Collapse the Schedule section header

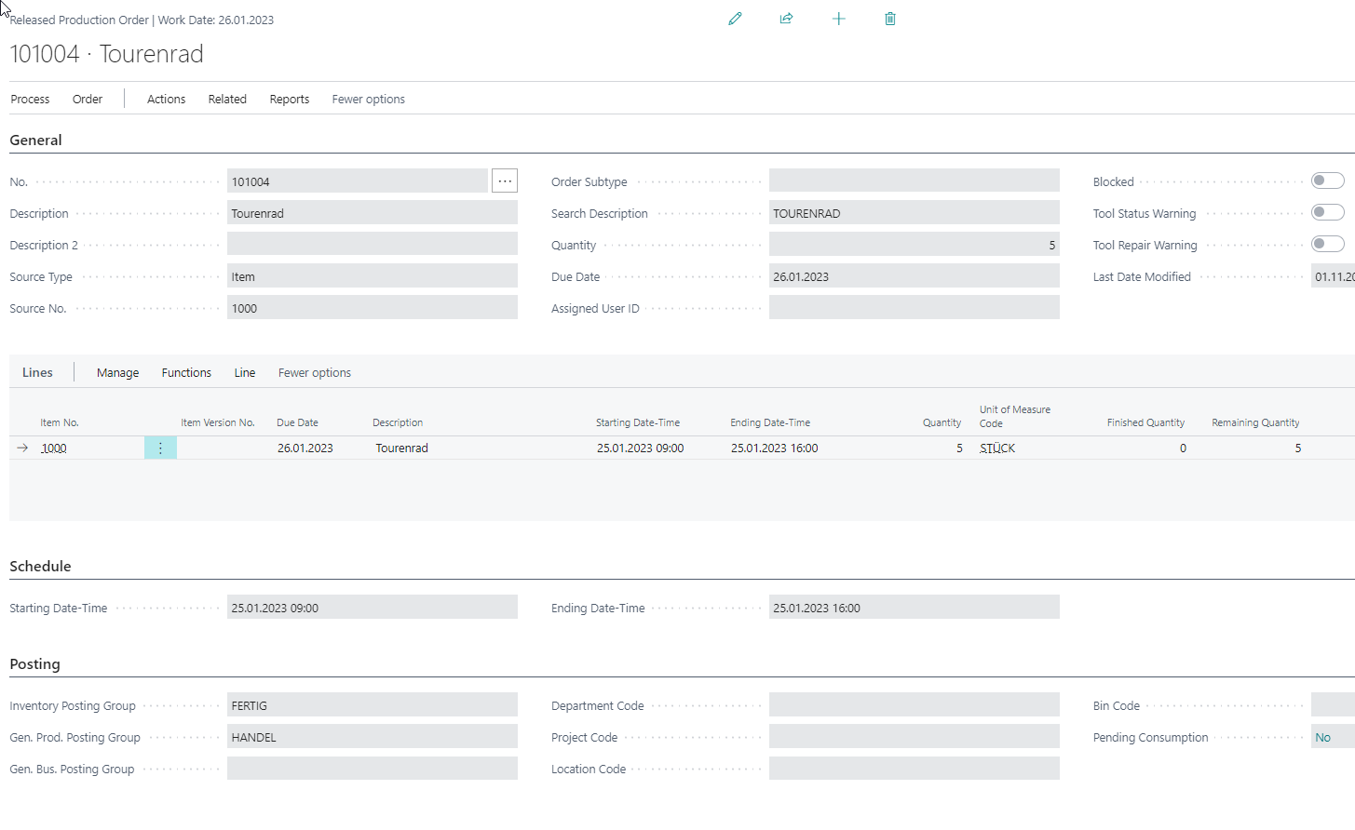(40, 566)
